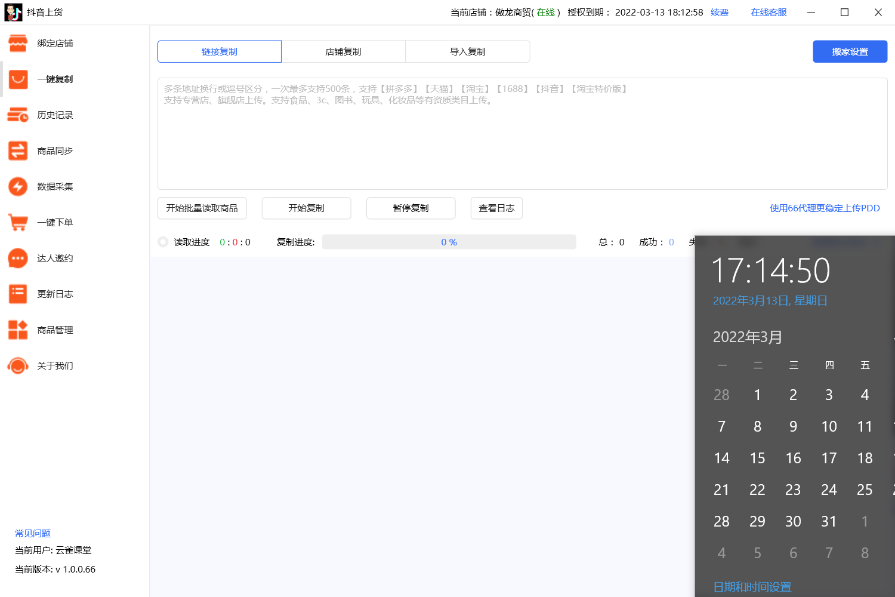895x597 pixels.
Task: Open the 关于我们 headset icon
Action: click(18, 366)
